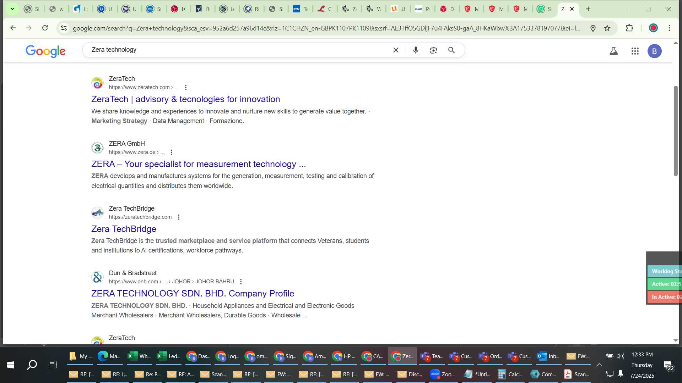682x383 pixels.
Task: Open the action center notifications icon
Action: pos(669,366)
